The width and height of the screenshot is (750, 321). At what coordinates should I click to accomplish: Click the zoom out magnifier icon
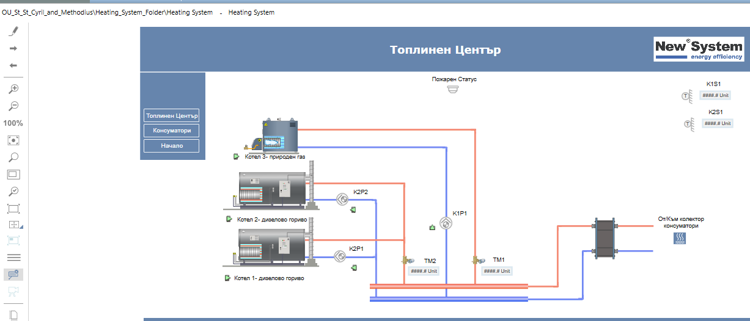point(13,106)
